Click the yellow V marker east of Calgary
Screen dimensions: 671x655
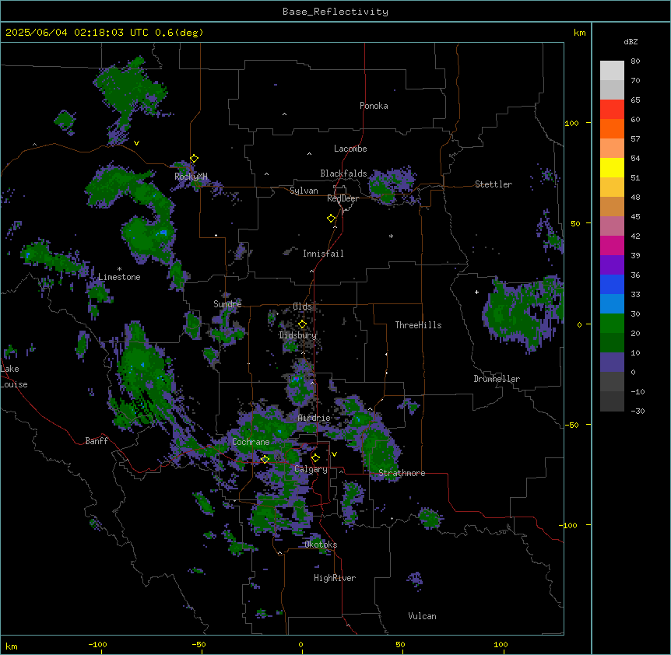tap(334, 454)
